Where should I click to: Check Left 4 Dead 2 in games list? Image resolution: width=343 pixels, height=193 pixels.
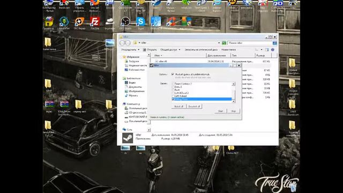pyautogui.click(x=173, y=93)
